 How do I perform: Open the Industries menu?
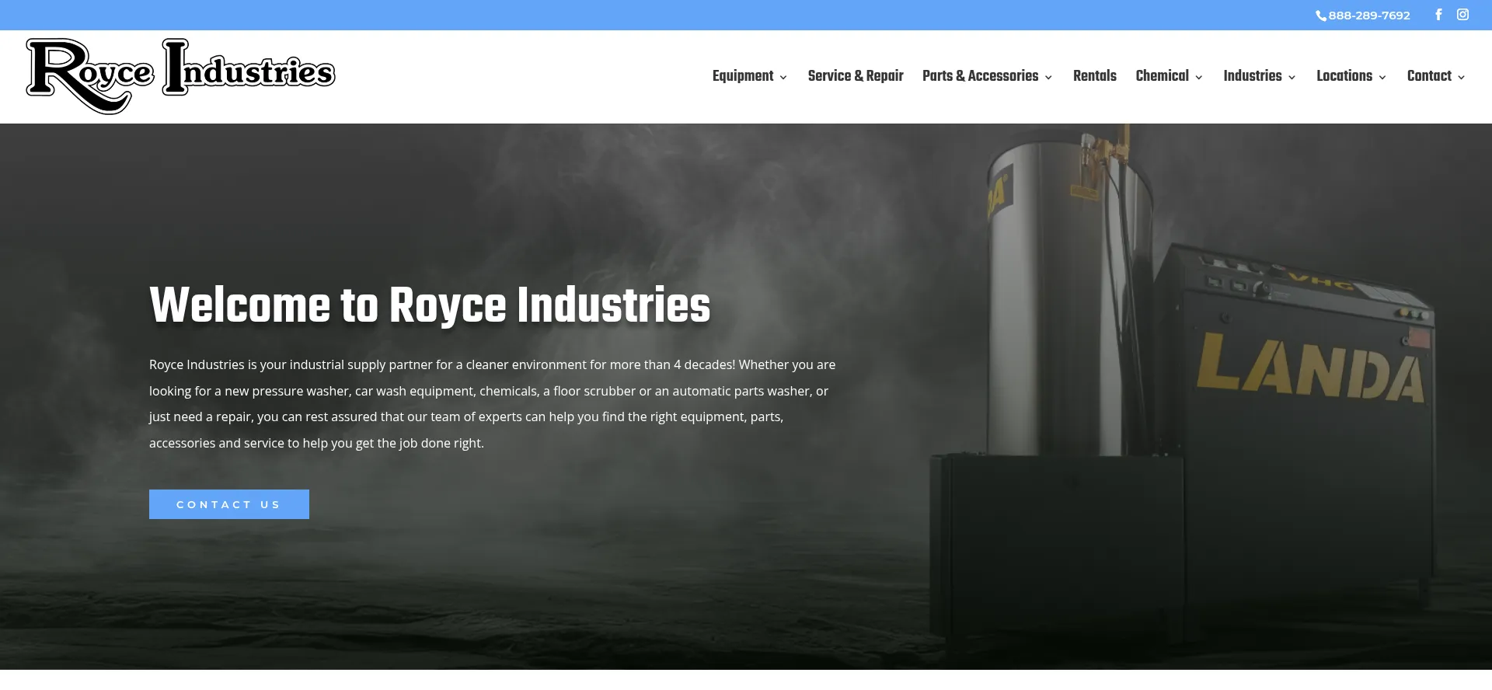1253,76
